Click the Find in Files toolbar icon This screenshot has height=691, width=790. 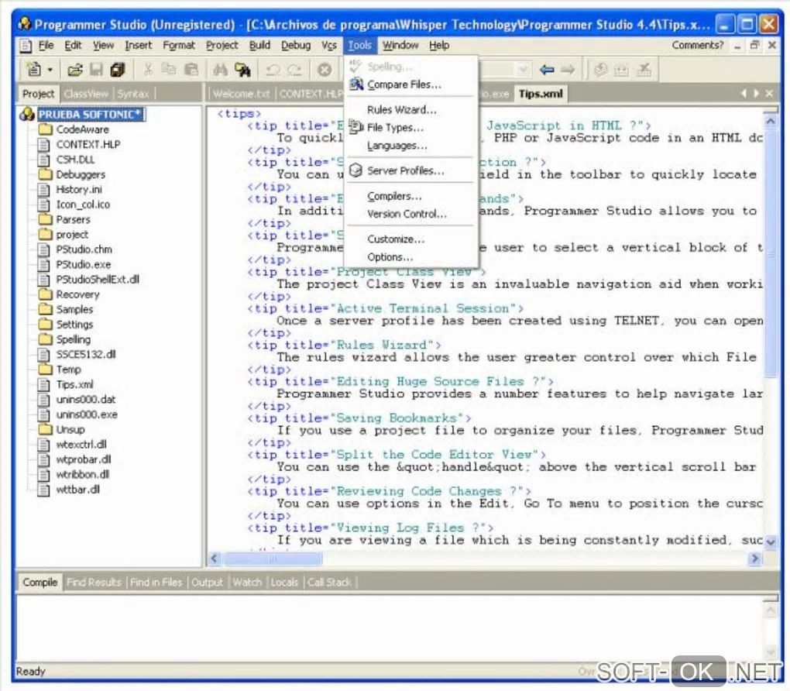pyautogui.click(x=242, y=70)
